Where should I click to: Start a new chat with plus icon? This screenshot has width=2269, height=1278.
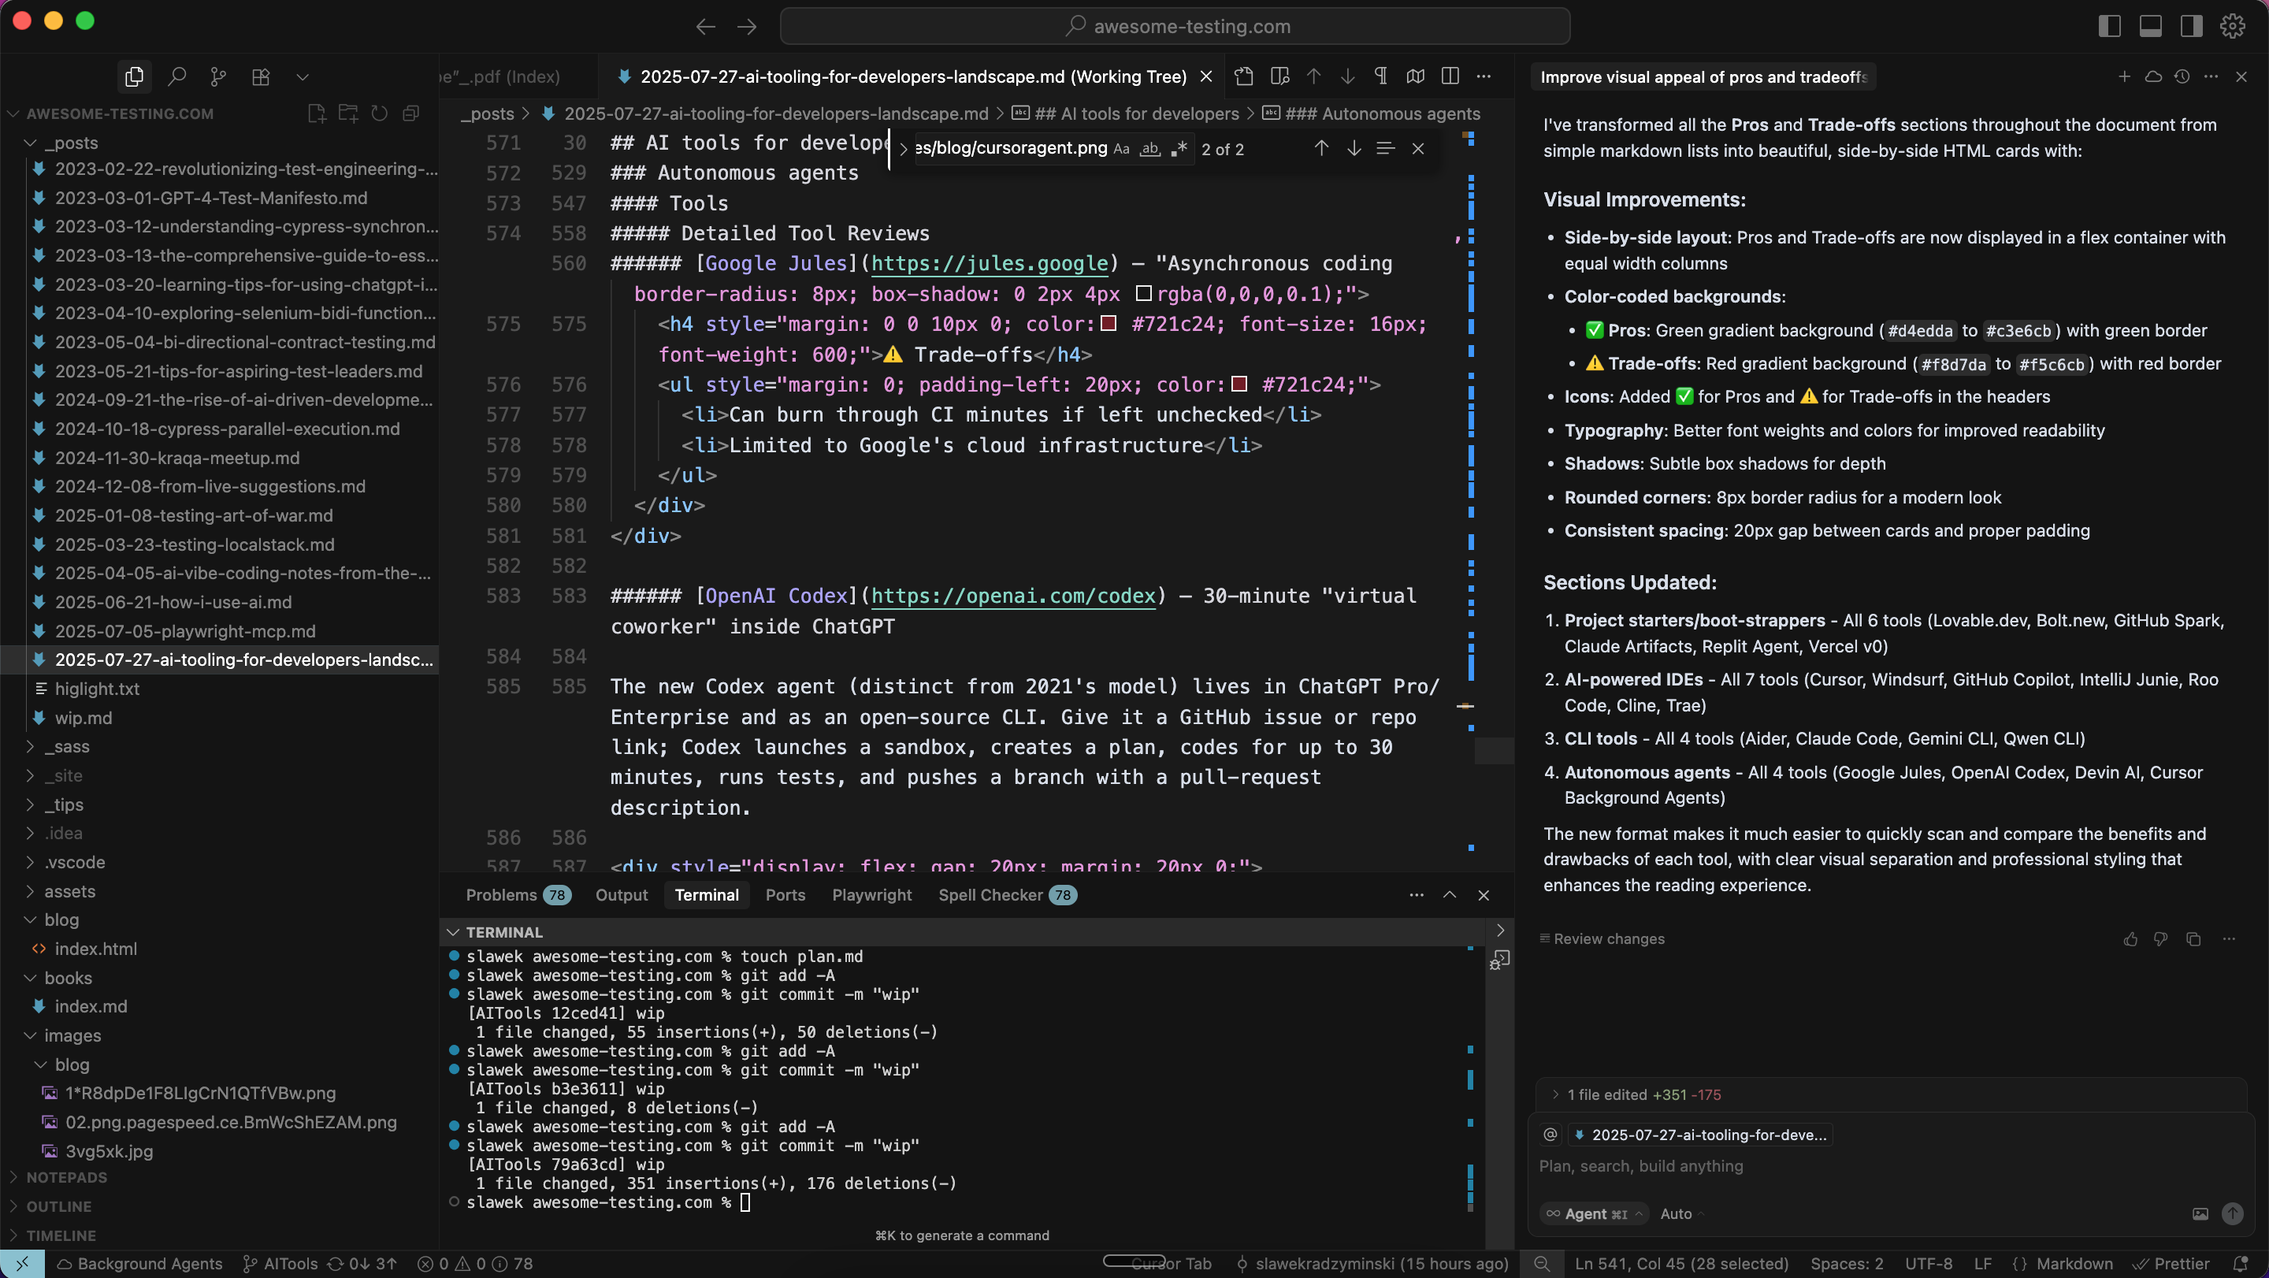tap(2125, 76)
